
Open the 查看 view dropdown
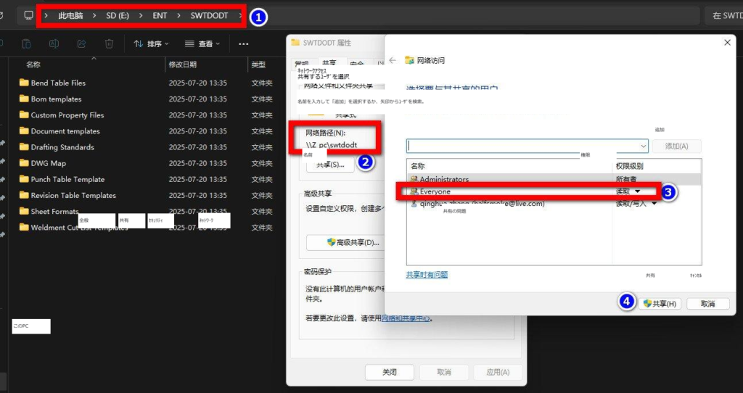[x=202, y=44]
